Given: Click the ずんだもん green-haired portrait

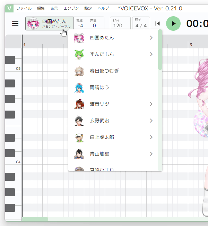Looking at the screenshot, I should 79,55.
